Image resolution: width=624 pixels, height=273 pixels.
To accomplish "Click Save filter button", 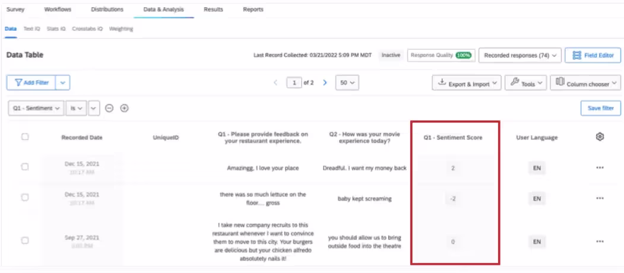I will (x=600, y=108).
